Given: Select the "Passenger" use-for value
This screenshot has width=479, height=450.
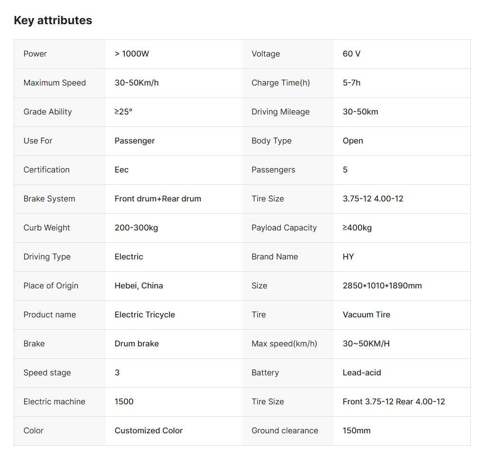Looking at the screenshot, I should coord(134,141).
